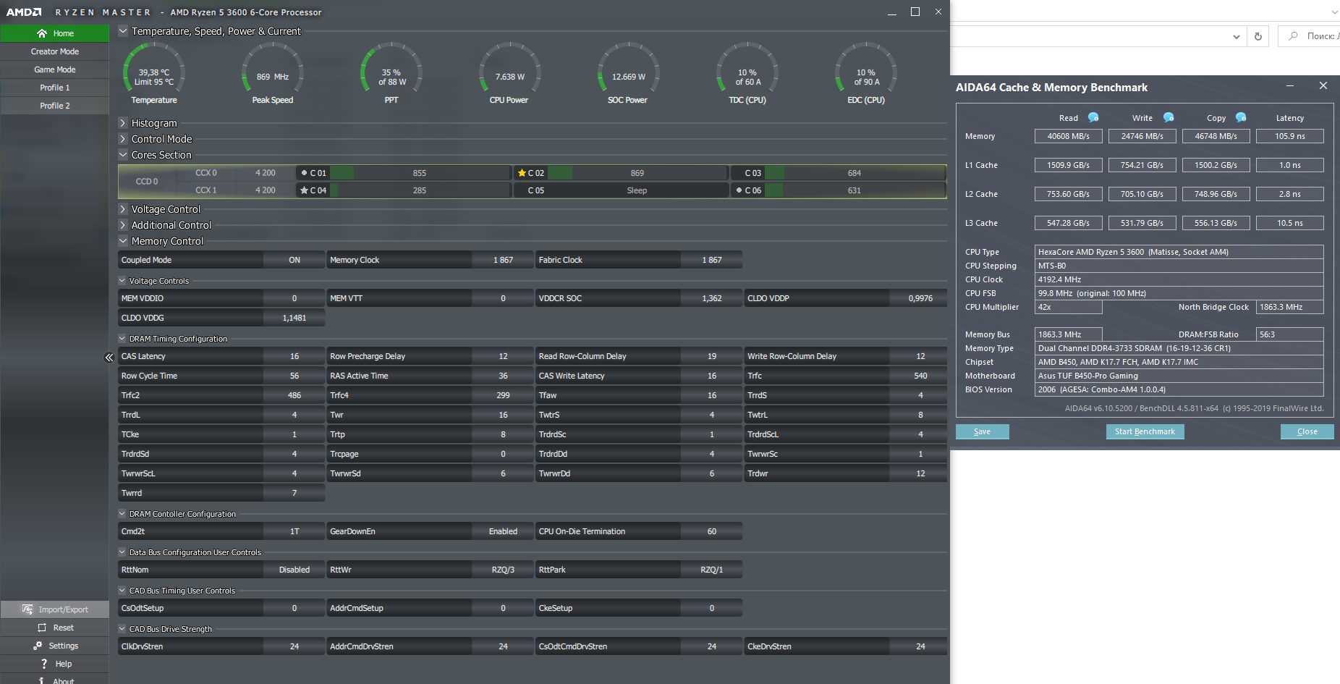Viewport: 1340px width, 684px height.
Task: Expand the Control Mode section
Action: [123, 139]
